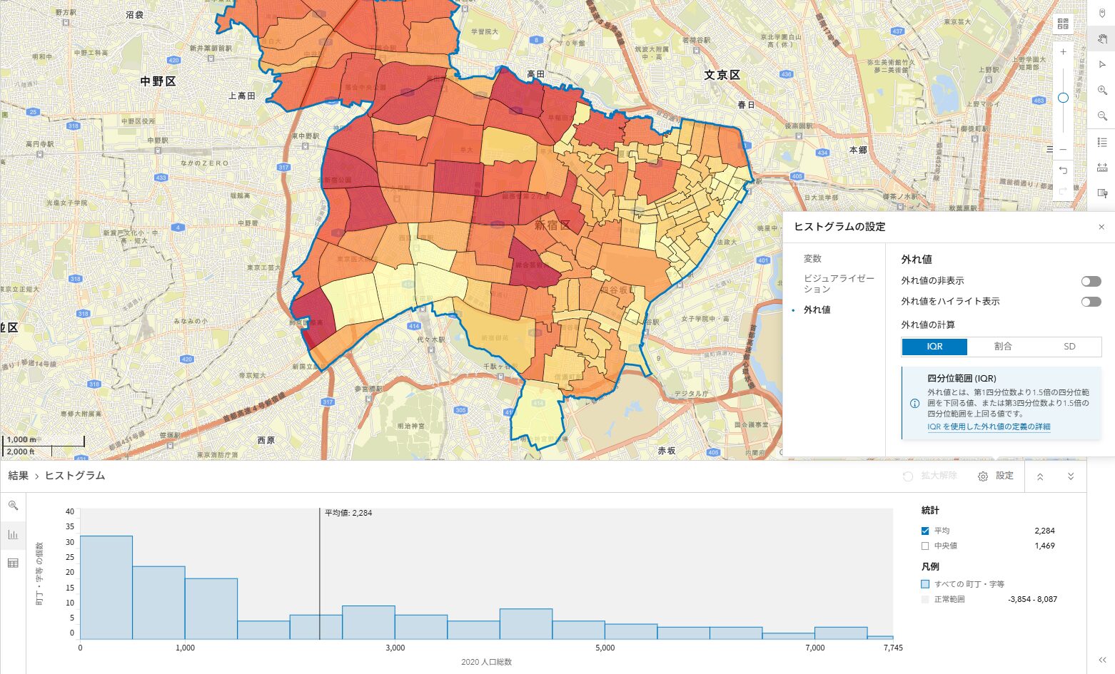Click the pointer select tool
This screenshot has height=674, width=1115.
pyautogui.click(x=1102, y=65)
